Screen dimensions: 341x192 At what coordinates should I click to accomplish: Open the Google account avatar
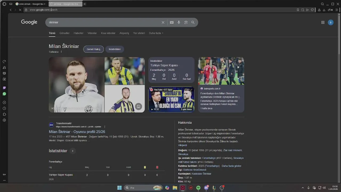[x=331, y=22]
